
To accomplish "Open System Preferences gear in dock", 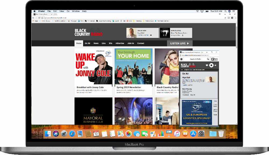I will click(x=201, y=134).
